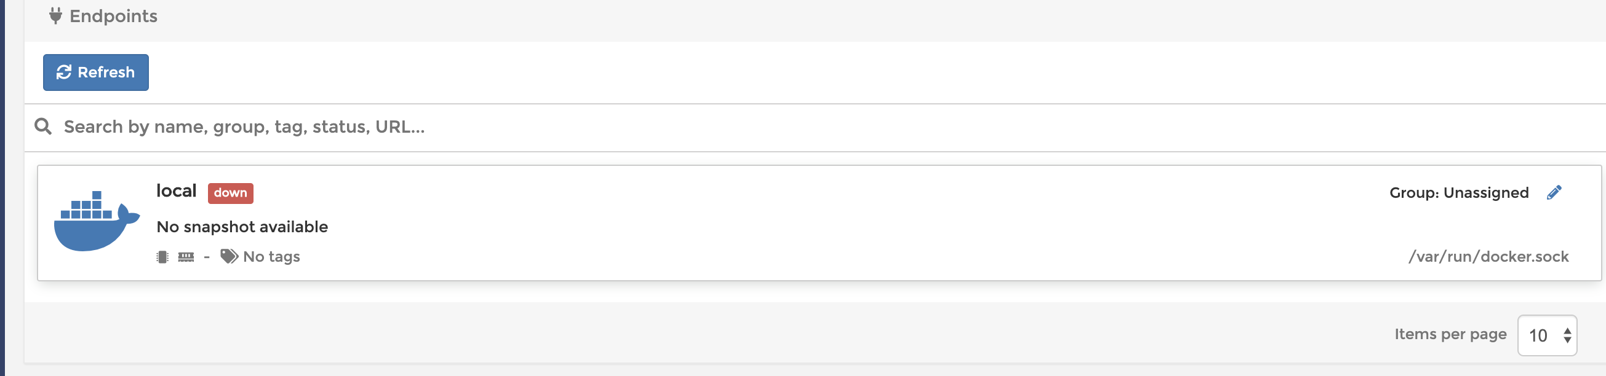
Task: Click the refresh arrows icon inside the Refresh button
Action: tap(63, 72)
